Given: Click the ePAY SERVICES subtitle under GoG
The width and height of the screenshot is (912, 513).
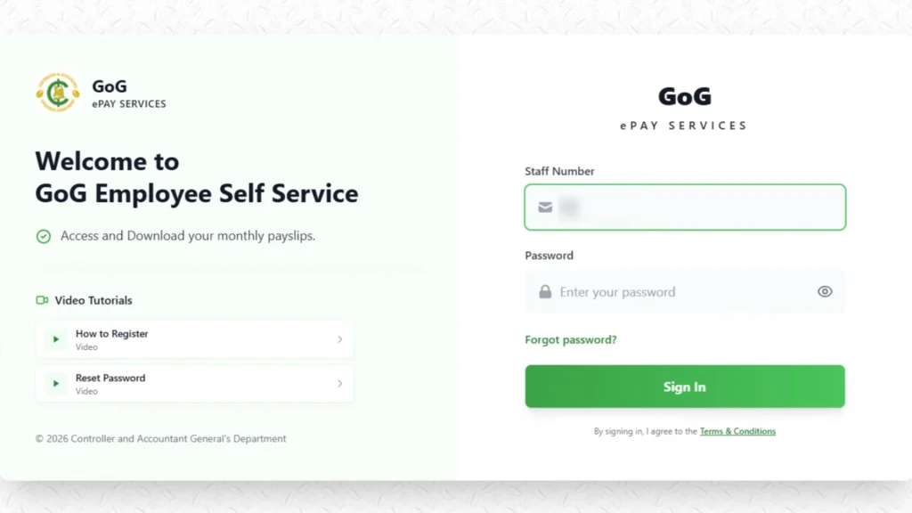Looking at the screenshot, I should click(x=128, y=103).
